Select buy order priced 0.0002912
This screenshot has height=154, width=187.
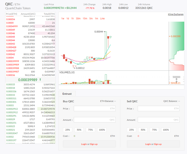30,113
